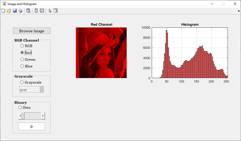Select the Blue channel radio button

coord(22,66)
